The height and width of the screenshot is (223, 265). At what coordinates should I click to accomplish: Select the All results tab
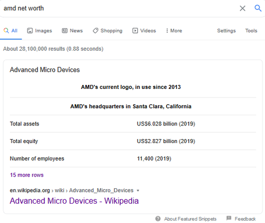(10, 31)
